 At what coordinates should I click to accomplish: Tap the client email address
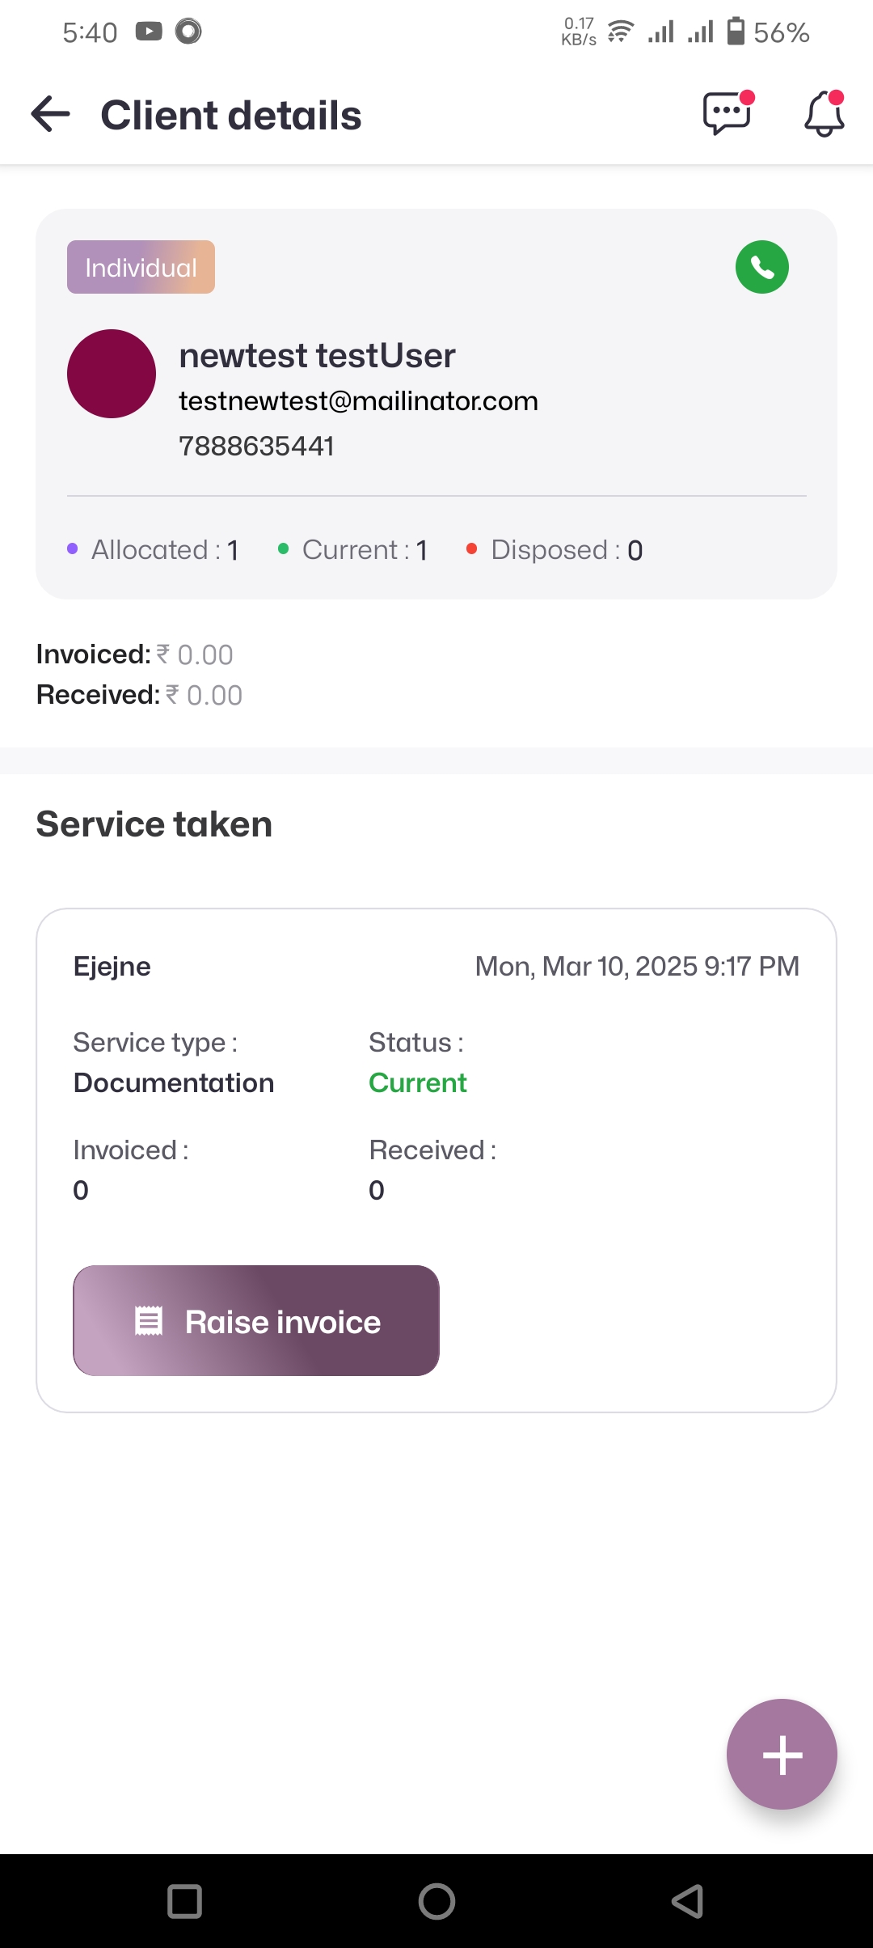tap(358, 401)
